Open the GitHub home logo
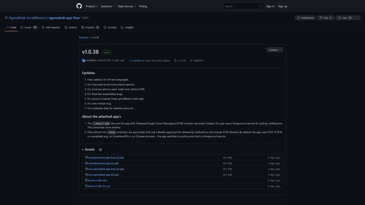The image size is (365, 205). [79, 6]
